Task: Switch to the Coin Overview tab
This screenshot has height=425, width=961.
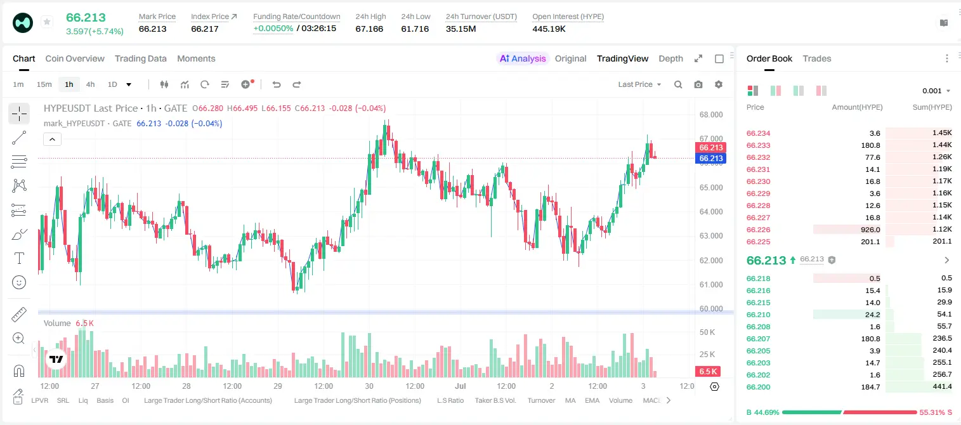Action: (75, 58)
